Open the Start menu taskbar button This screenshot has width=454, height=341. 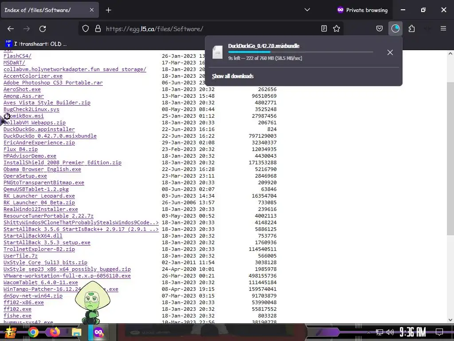[x=11, y=332]
